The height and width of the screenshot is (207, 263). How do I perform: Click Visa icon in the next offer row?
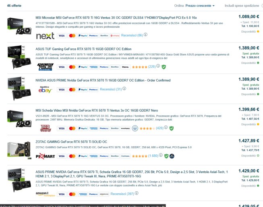click(x=62, y=36)
